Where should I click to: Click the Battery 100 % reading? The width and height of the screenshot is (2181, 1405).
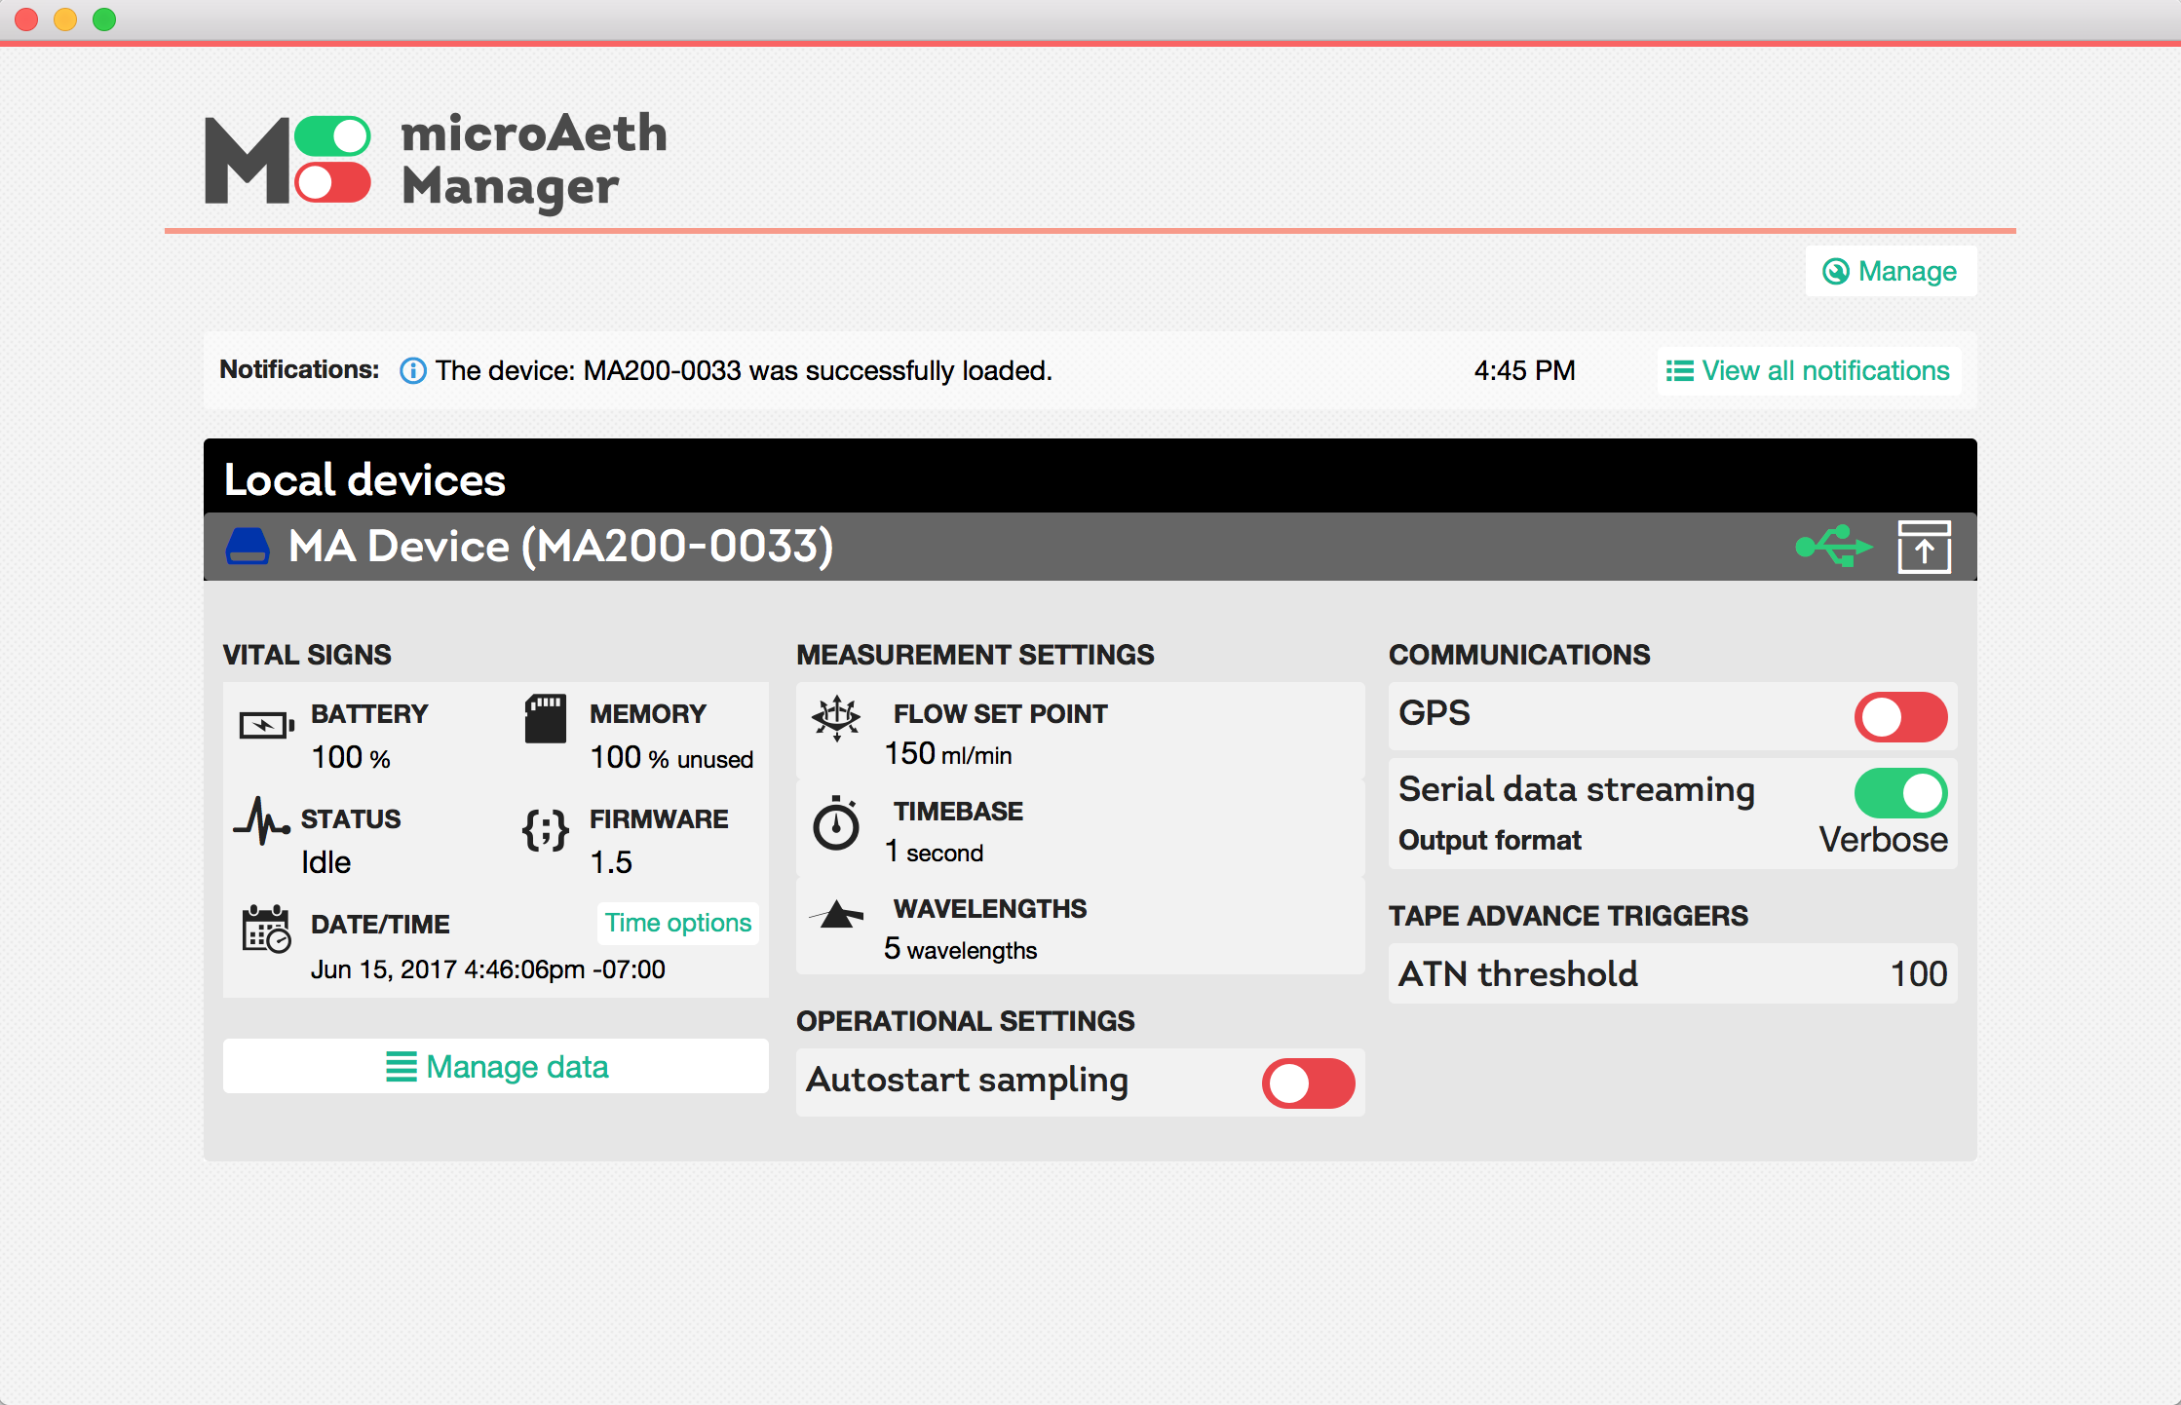(x=351, y=758)
